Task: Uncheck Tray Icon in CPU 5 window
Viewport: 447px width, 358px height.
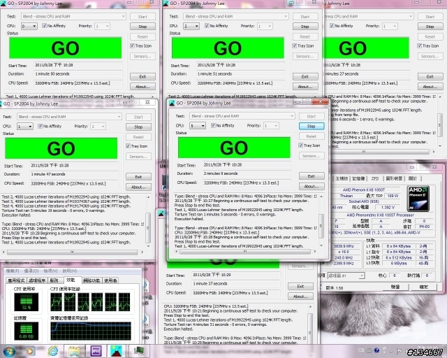Action: 309,145
